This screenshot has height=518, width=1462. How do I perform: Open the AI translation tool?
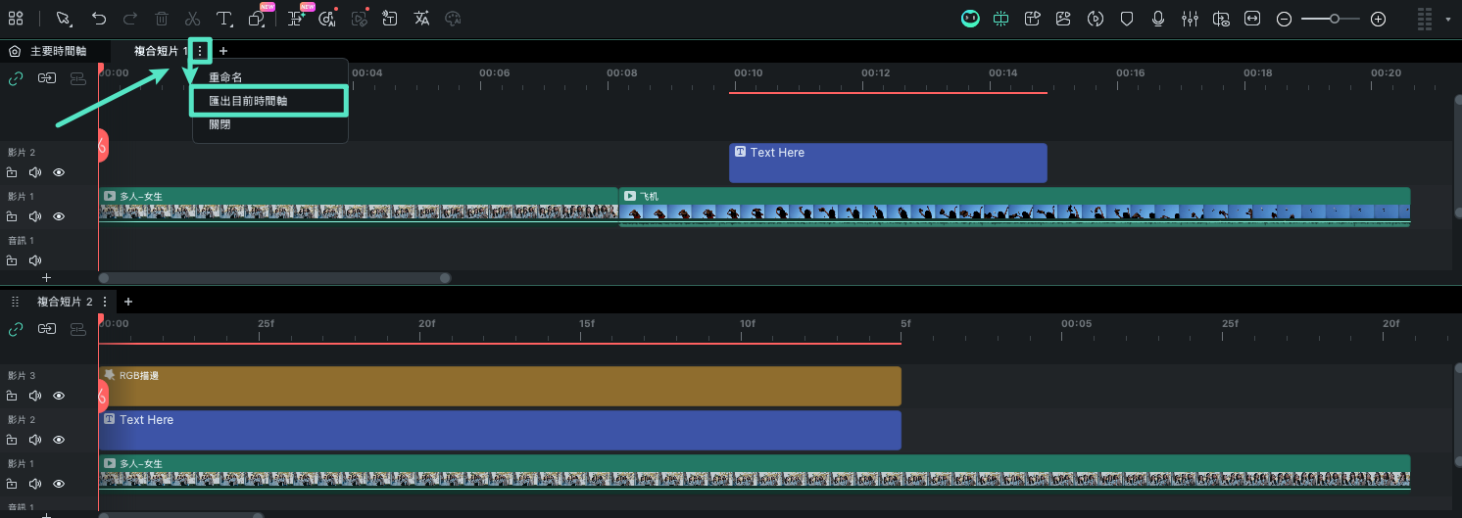pyautogui.click(x=421, y=19)
